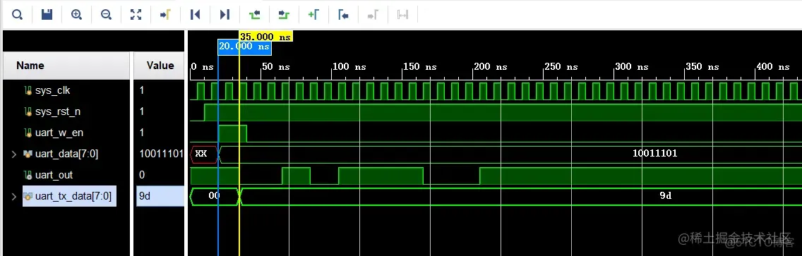Click the value 1 of uart_w_en
This screenshot has width=802, height=256.
142,133
